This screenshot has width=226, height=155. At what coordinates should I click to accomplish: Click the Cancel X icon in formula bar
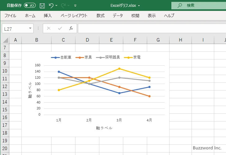point(49,28)
